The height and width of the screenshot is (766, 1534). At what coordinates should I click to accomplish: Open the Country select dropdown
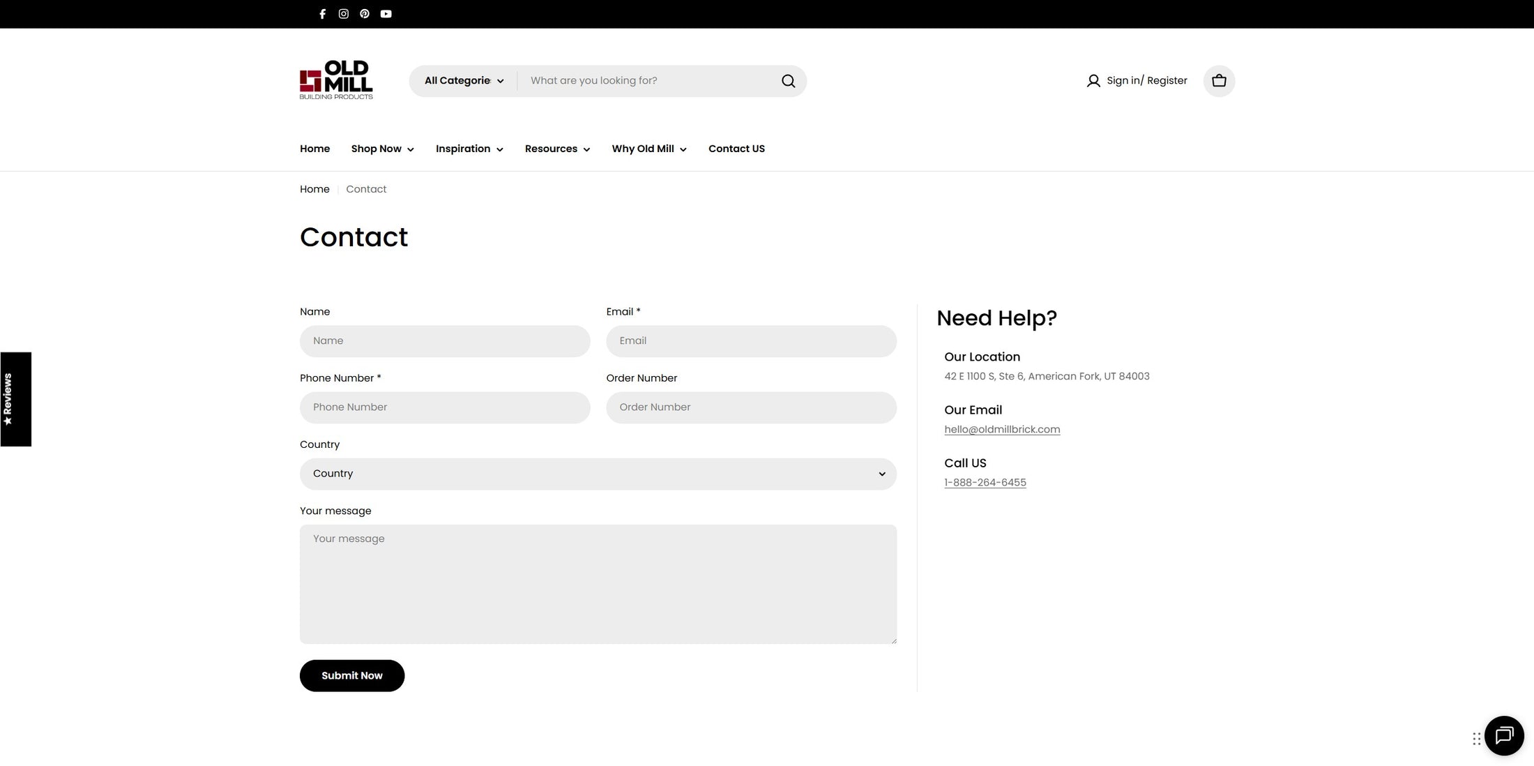pos(598,474)
